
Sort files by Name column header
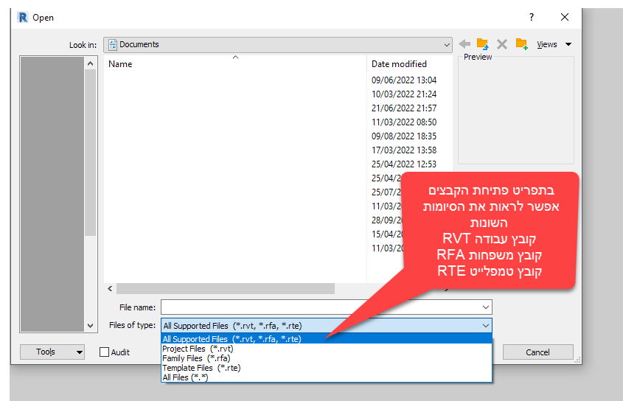coord(120,64)
